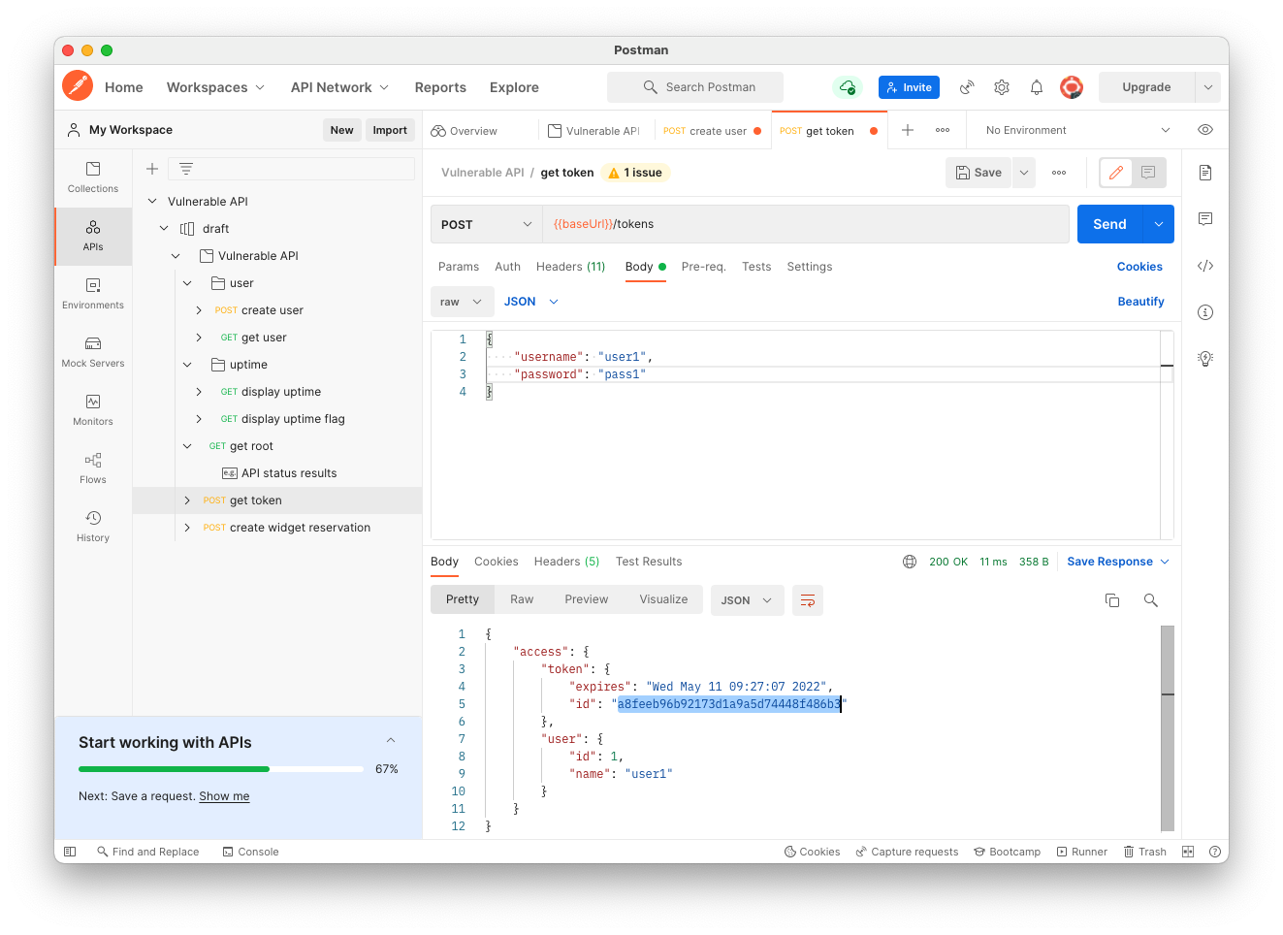Image resolution: width=1283 pixels, height=935 pixels.
Task: Open the Comments icon in right sidebar
Action: [x=1205, y=219]
